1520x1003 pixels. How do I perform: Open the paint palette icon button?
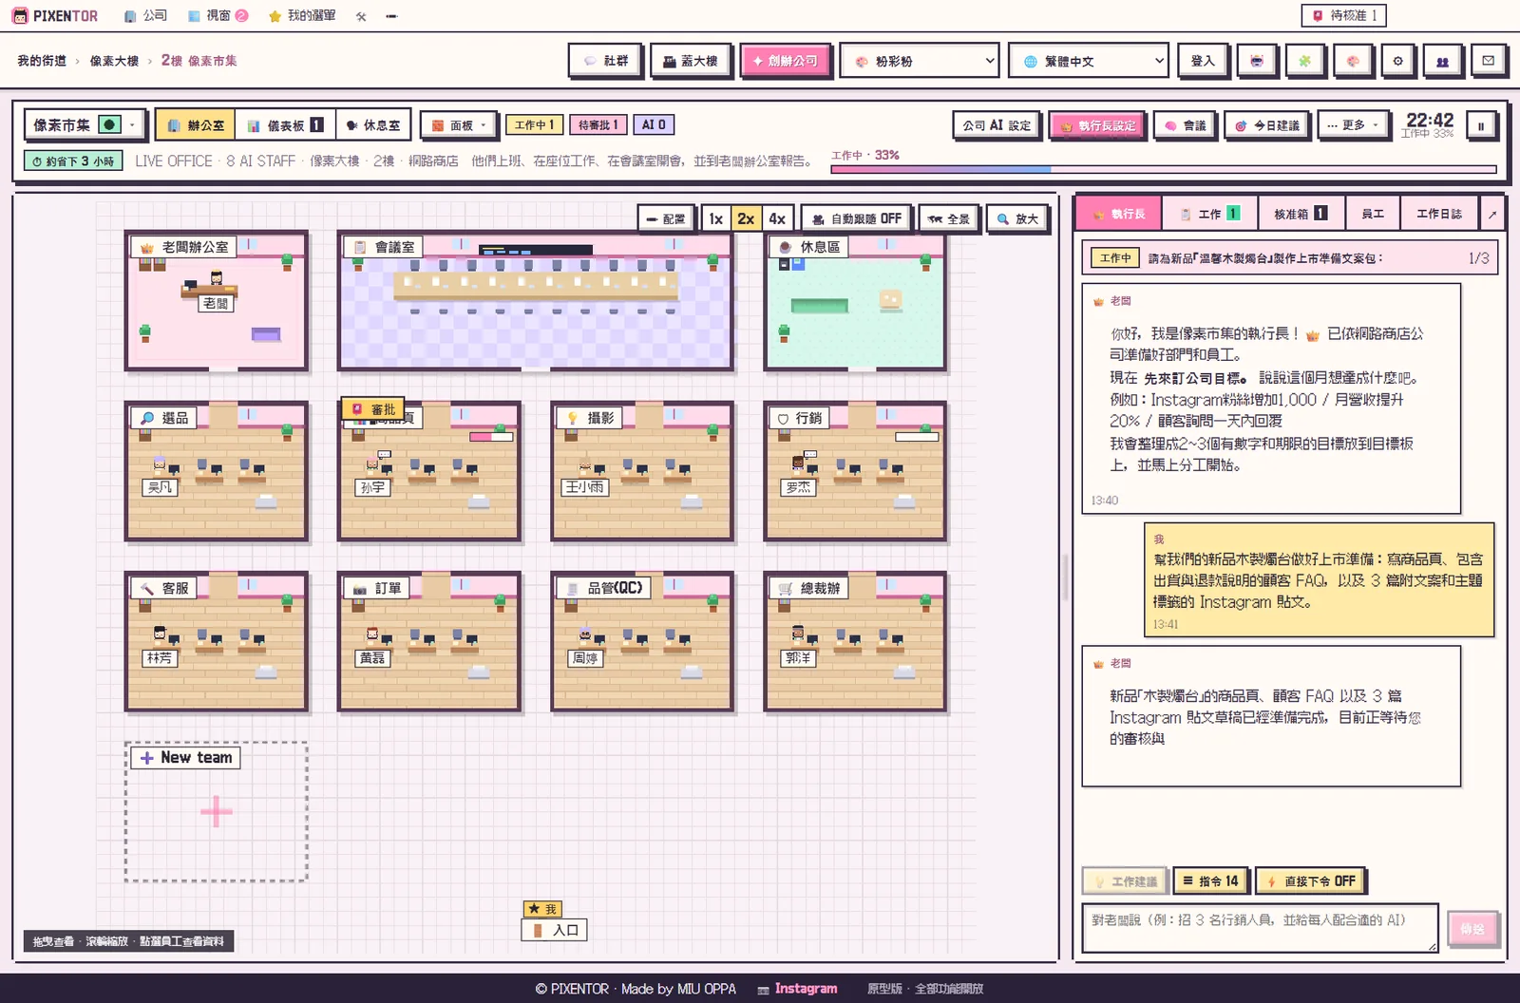tap(1352, 61)
